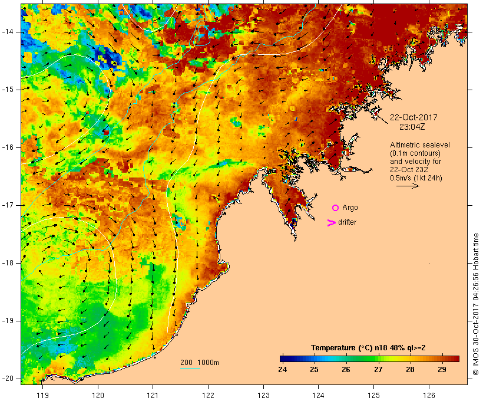Click the 'Temperature (°C) n18 48% ql>=2' title

pos(368,348)
